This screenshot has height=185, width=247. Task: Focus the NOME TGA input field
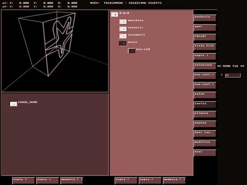233,75
